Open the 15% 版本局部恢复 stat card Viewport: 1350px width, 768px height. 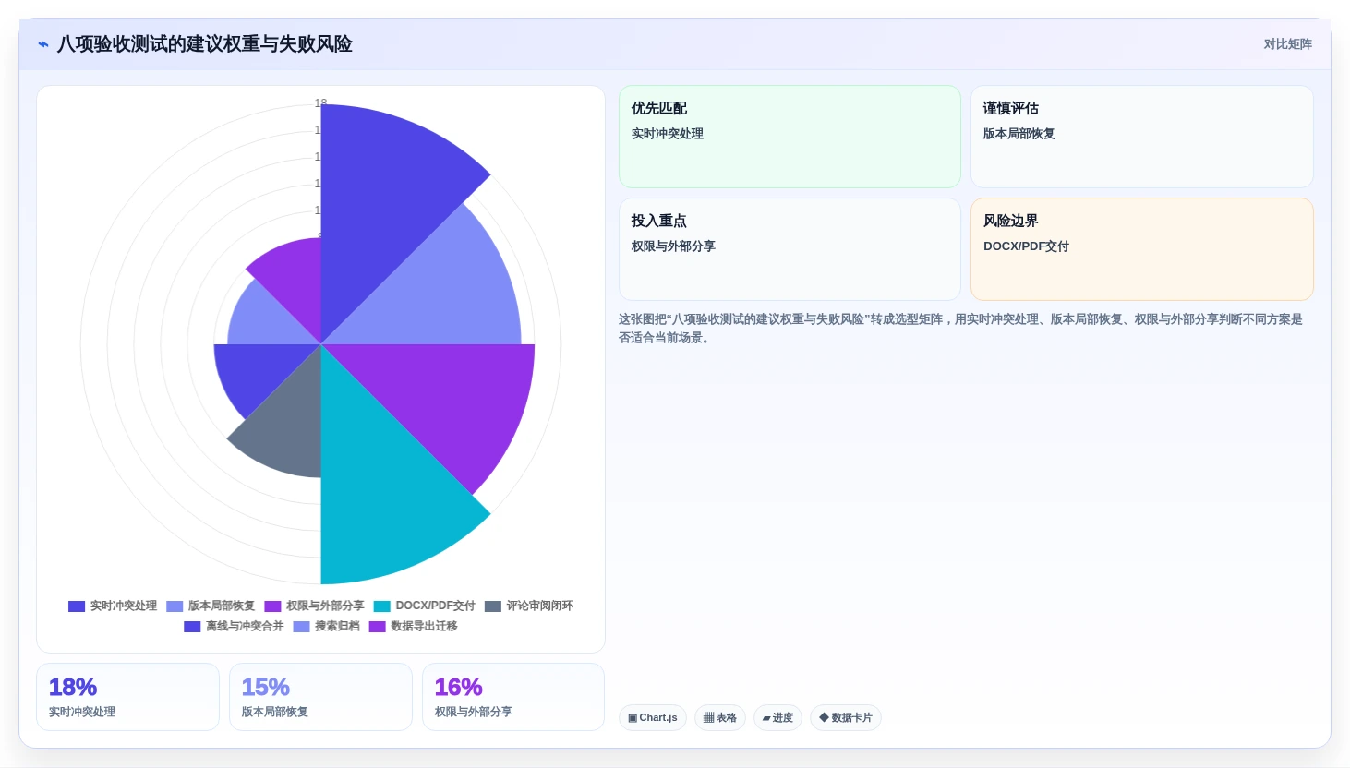[320, 697]
